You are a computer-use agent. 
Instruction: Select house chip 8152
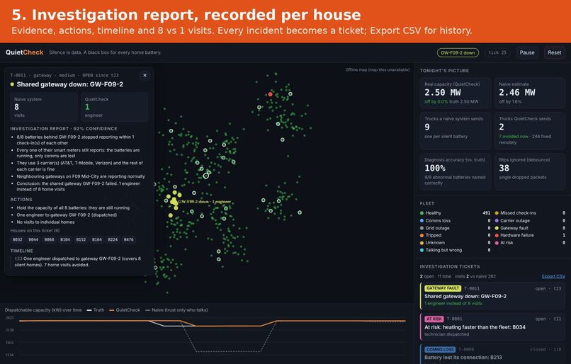click(x=81, y=239)
